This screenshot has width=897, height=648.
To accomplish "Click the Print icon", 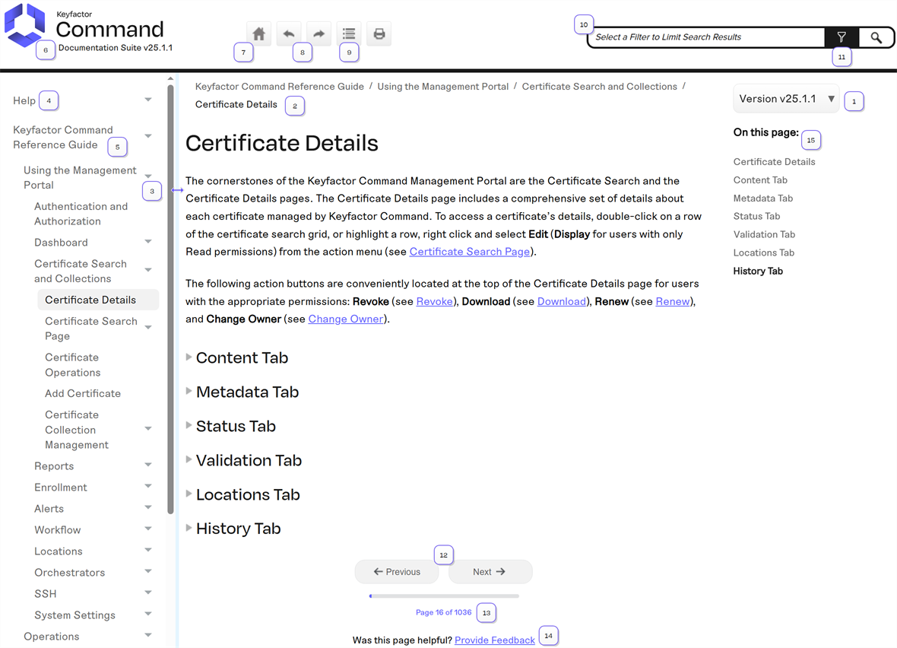I will click(379, 34).
